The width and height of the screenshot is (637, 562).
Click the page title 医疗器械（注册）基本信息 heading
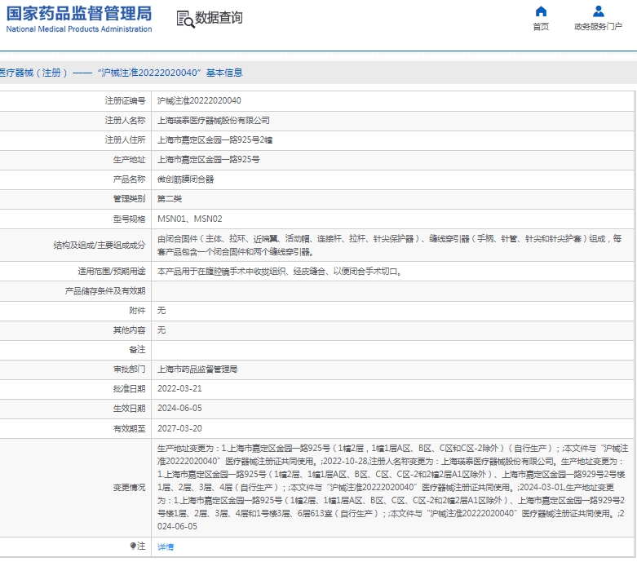pos(121,73)
